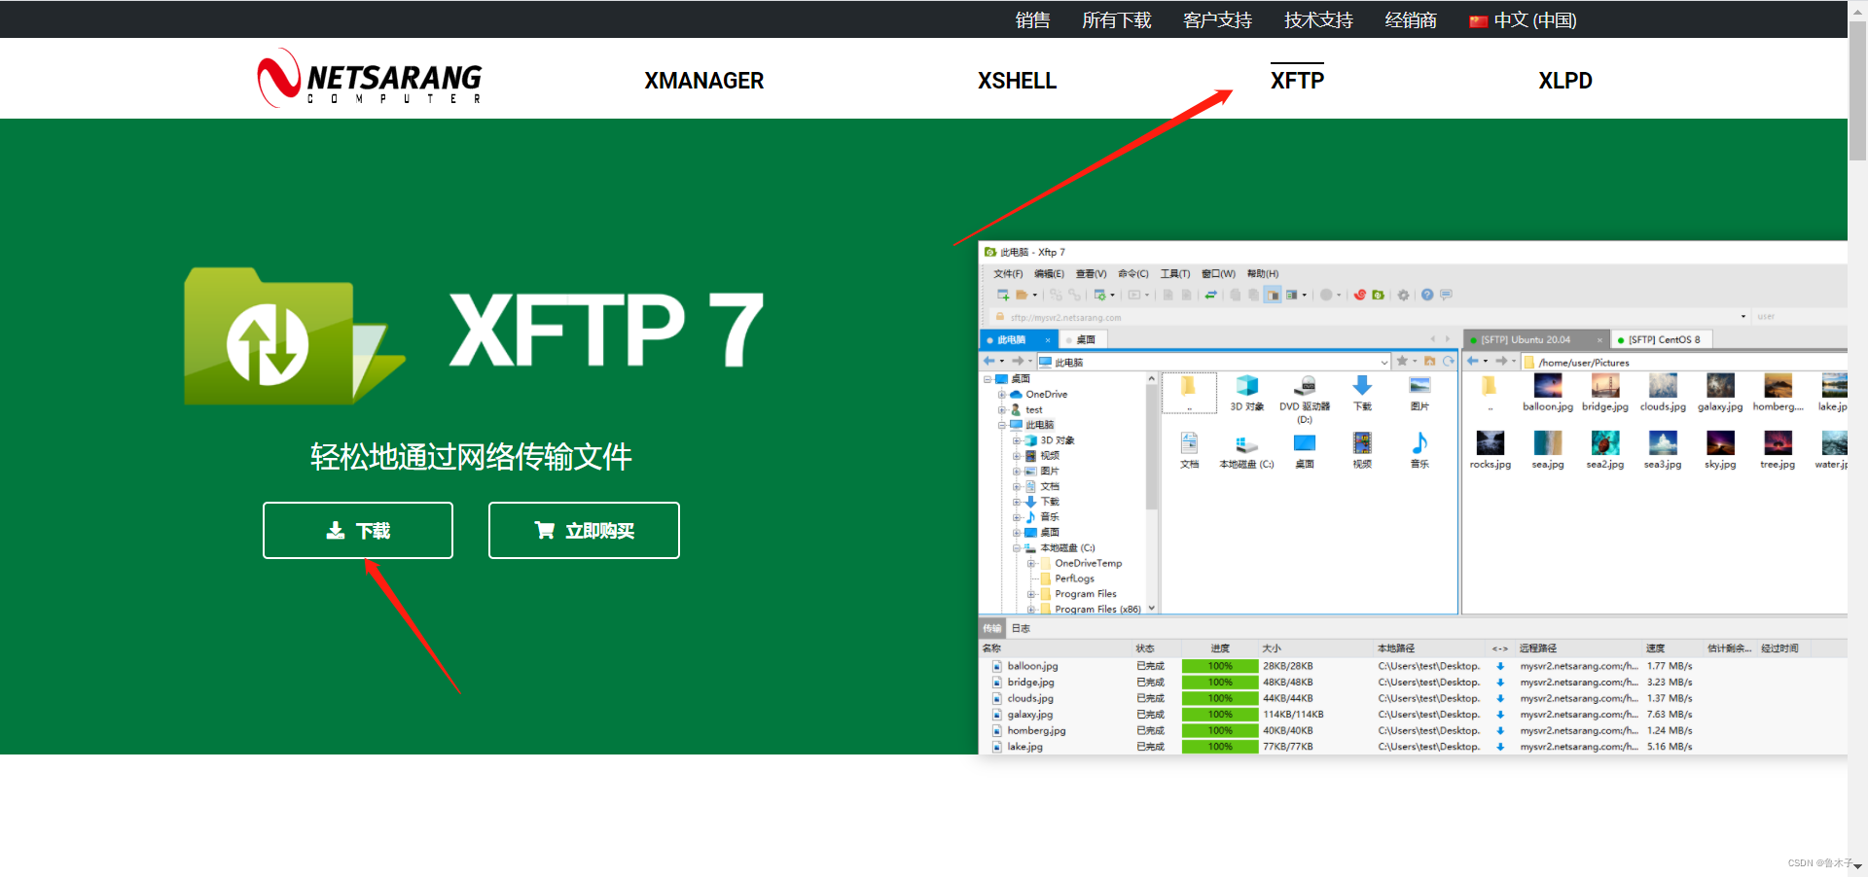This screenshot has height=877, width=1868.
Task: Click progress bar of lake.jpg transfer
Action: click(x=1220, y=747)
